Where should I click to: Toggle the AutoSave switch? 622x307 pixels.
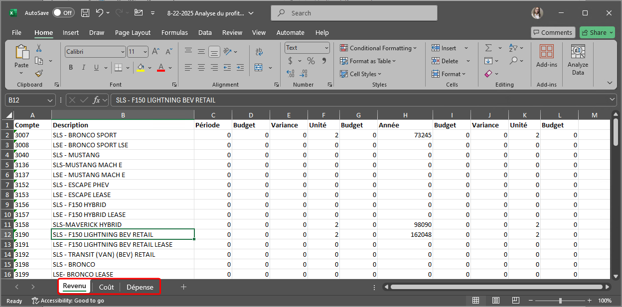click(63, 13)
